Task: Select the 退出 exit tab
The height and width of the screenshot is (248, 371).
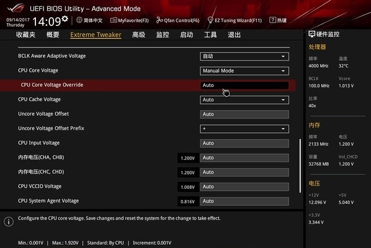Action: (x=234, y=35)
